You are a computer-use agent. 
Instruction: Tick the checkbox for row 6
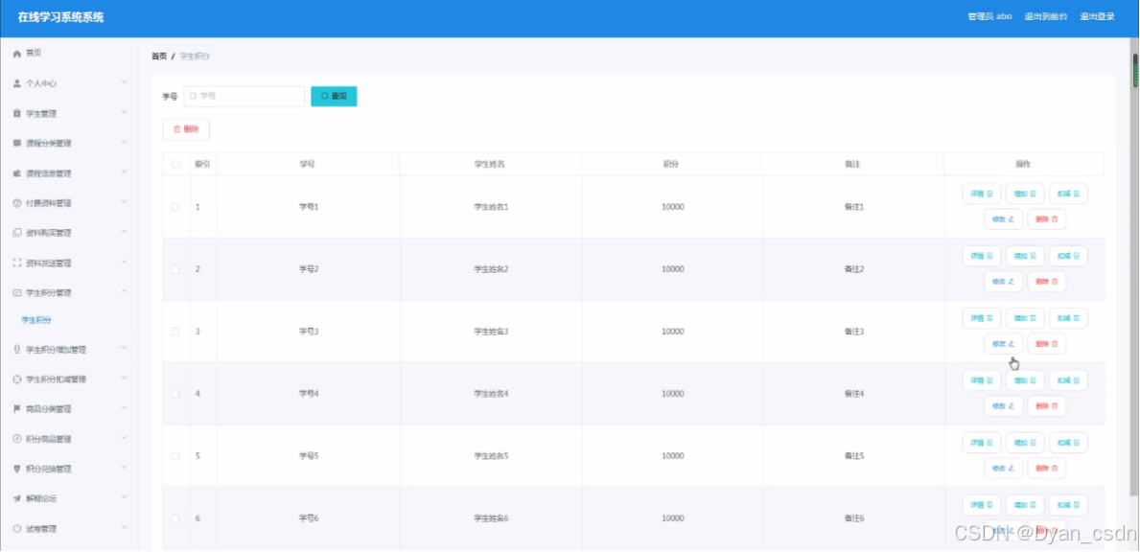(175, 517)
